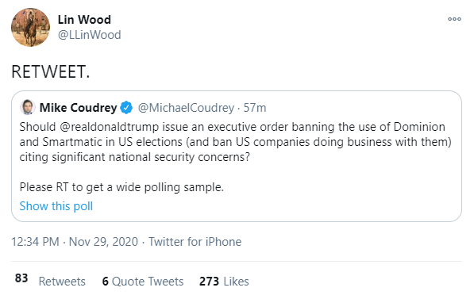Image resolution: width=474 pixels, height=299 pixels.
Task: Click the Nov 29, 2020 date
Action: [x=103, y=242]
